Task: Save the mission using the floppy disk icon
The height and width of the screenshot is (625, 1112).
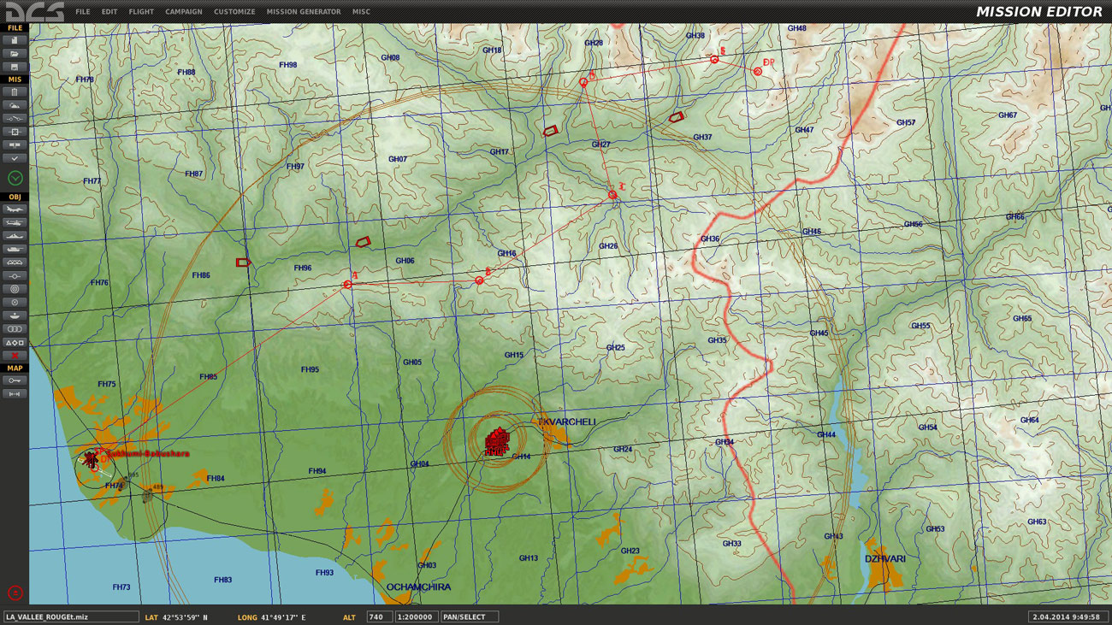Action: point(15,67)
